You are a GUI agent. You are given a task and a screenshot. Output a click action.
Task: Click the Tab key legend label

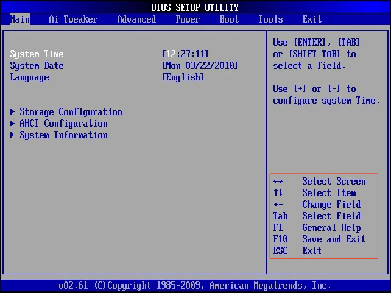pos(281,216)
